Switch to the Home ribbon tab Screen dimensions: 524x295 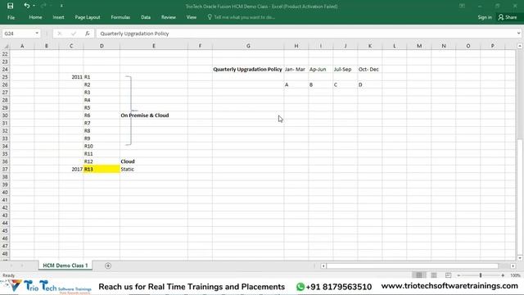pyautogui.click(x=35, y=17)
